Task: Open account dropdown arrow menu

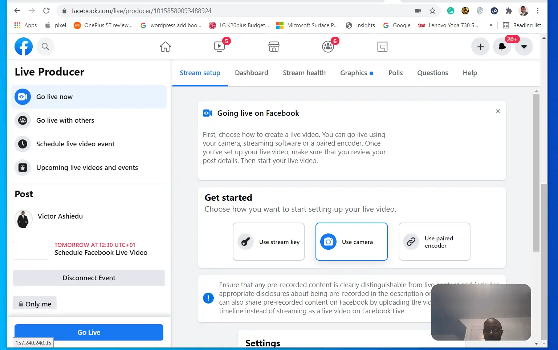Action: (x=524, y=47)
